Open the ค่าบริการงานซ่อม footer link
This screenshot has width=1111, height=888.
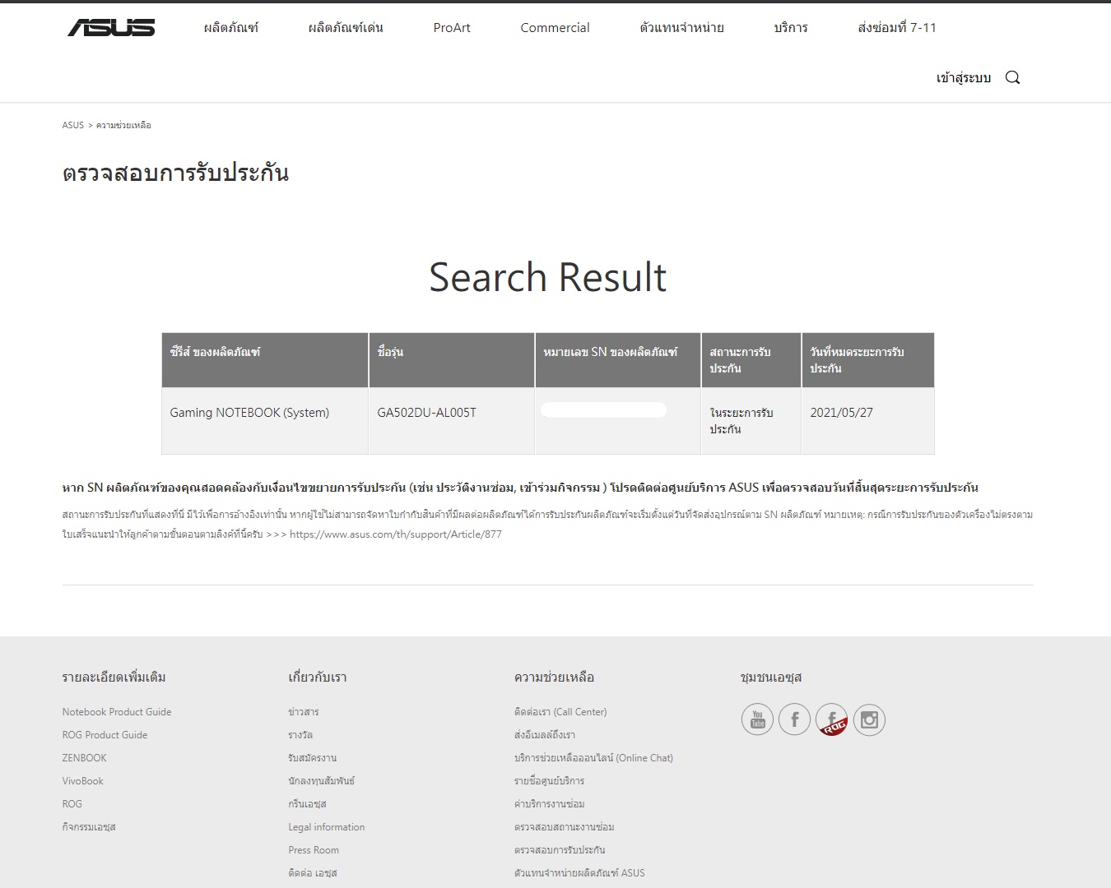pyautogui.click(x=550, y=804)
